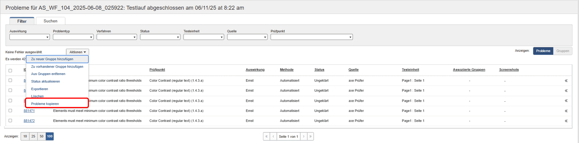Viewport: 579px width, 143px height.
Task: Expand details chevron for issue 881471 row
Action: 566,111
